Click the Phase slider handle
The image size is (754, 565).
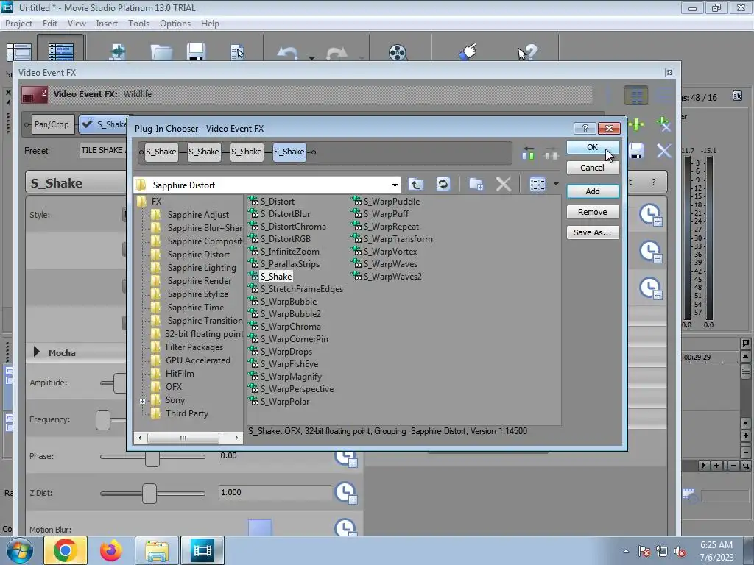click(x=152, y=459)
